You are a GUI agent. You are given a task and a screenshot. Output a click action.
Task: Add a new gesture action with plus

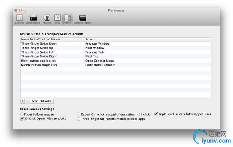pyautogui.click(x=23, y=101)
